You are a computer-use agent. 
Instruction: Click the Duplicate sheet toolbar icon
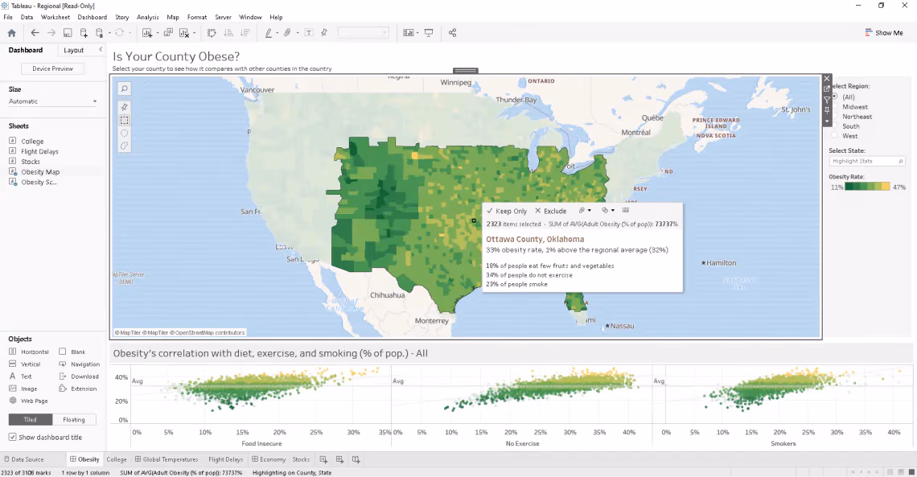168,33
